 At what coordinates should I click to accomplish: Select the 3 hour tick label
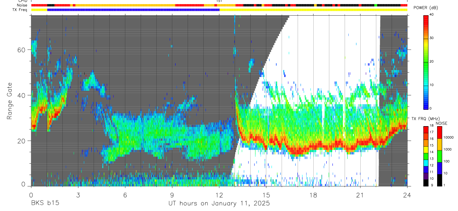coord(78,195)
